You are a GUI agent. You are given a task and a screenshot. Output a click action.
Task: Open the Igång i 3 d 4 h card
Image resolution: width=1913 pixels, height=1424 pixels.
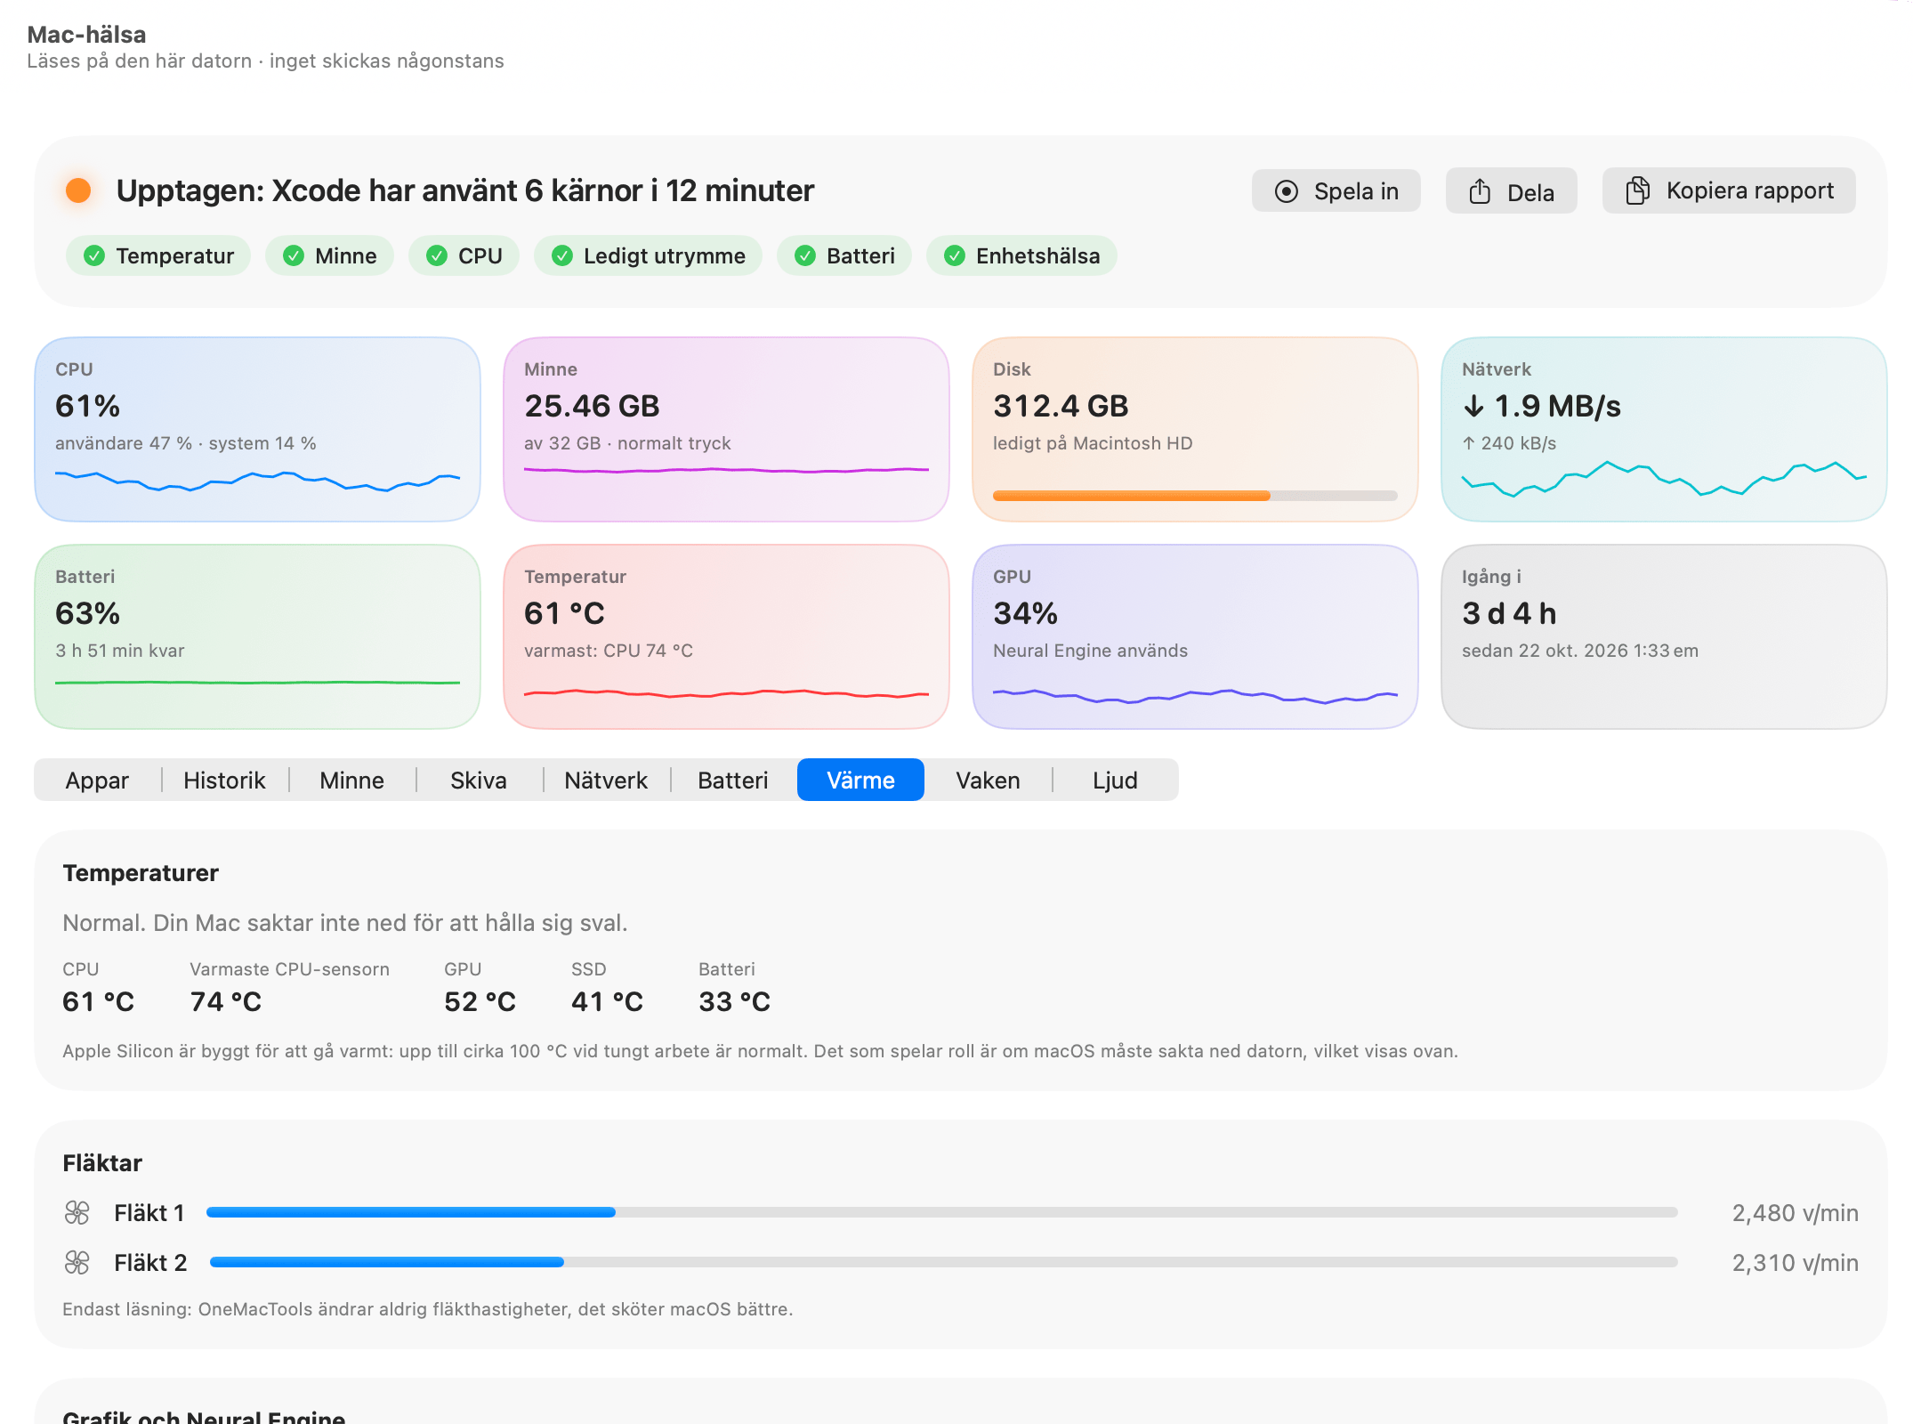point(1664,636)
